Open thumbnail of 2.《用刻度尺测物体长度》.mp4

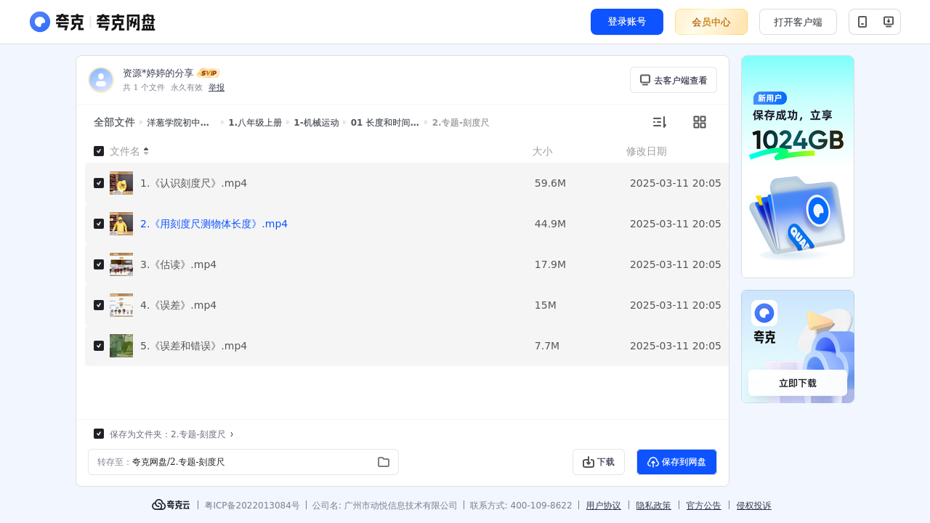(x=121, y=224)
